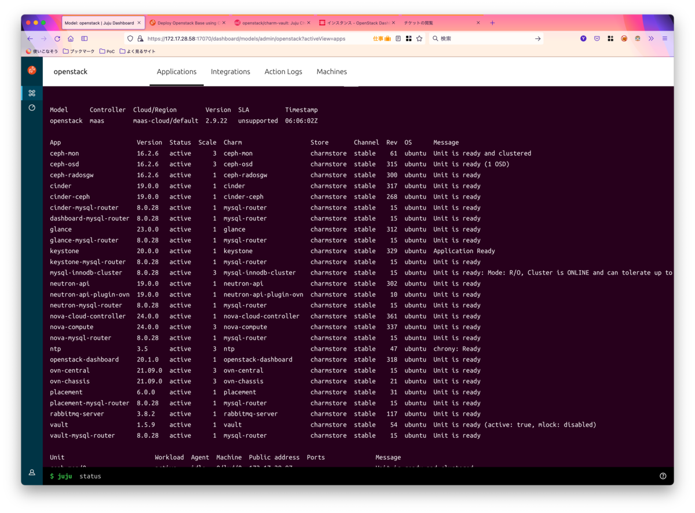Open the black grid extension icon
This screenshot has height=513, width=695.
coord(610,39)
